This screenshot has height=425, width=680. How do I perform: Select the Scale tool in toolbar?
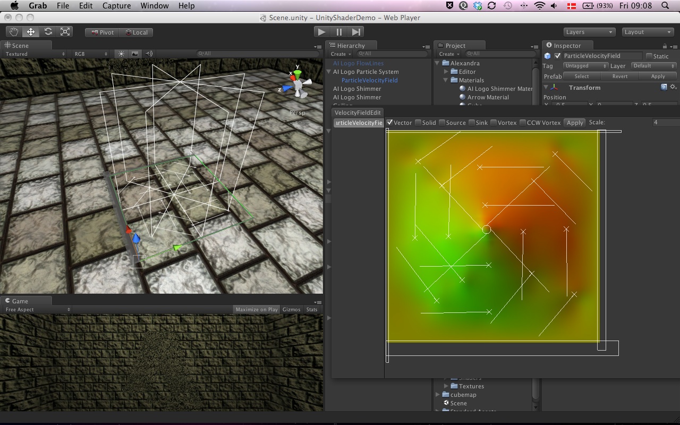(65, 32)
